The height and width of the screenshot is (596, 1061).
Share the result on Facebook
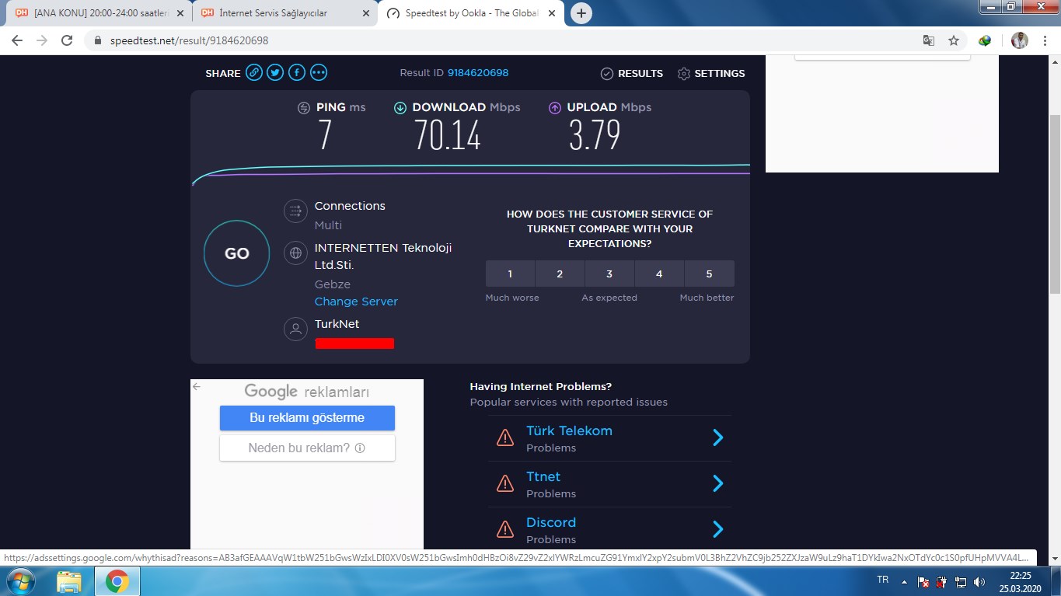click(297, 72)
